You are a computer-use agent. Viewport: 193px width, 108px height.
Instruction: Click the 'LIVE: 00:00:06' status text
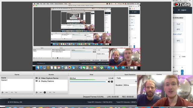pos(113,97)
